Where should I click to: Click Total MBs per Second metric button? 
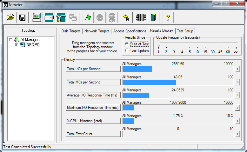click(x=93, y=82)
